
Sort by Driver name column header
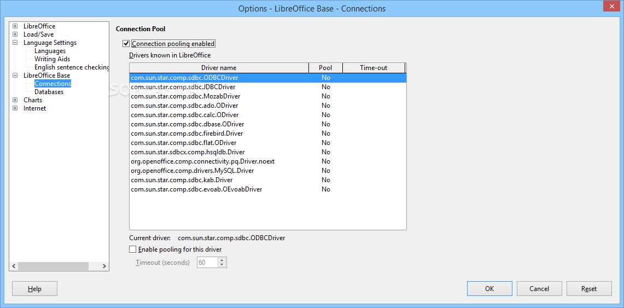click(x=219, y=68)
